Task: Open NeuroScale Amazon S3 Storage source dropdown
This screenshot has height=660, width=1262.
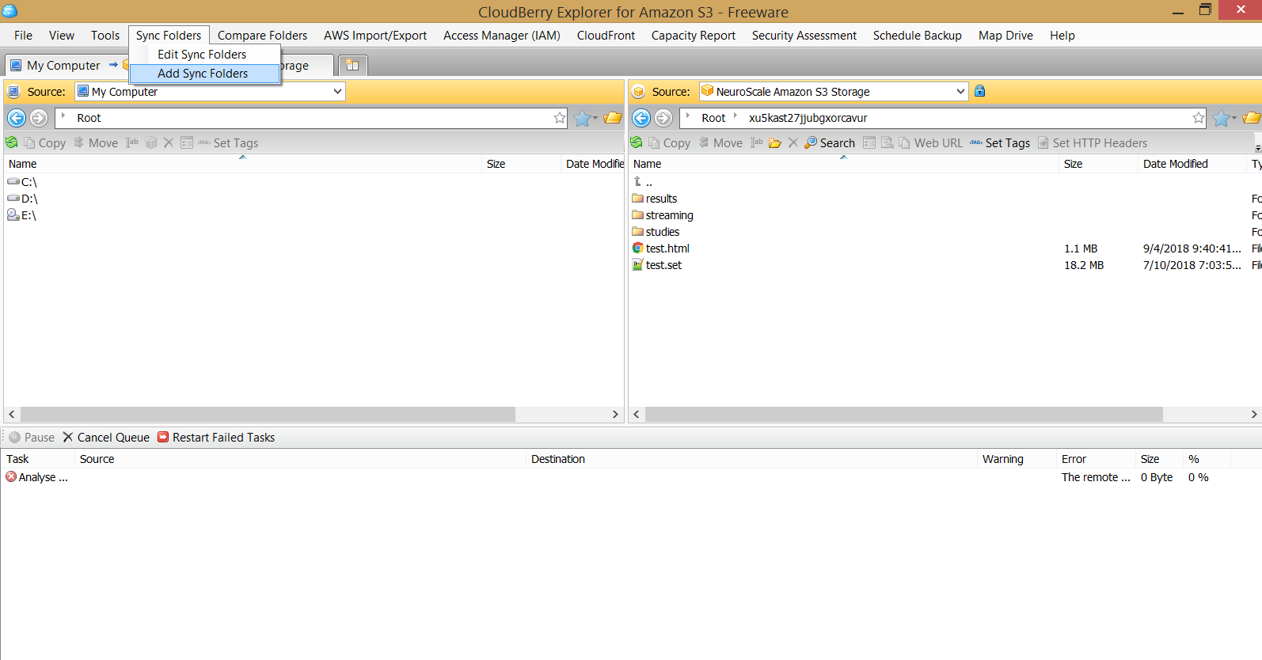Action: (x=960, y=91)
